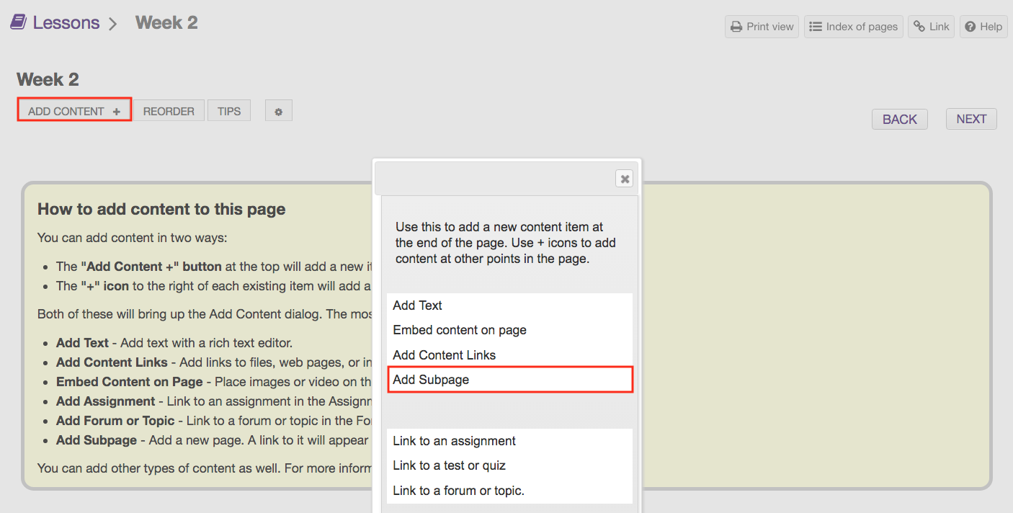Go to previous page with Back
This screenshot has width=1013, height=513.
[x=899, y=119]
